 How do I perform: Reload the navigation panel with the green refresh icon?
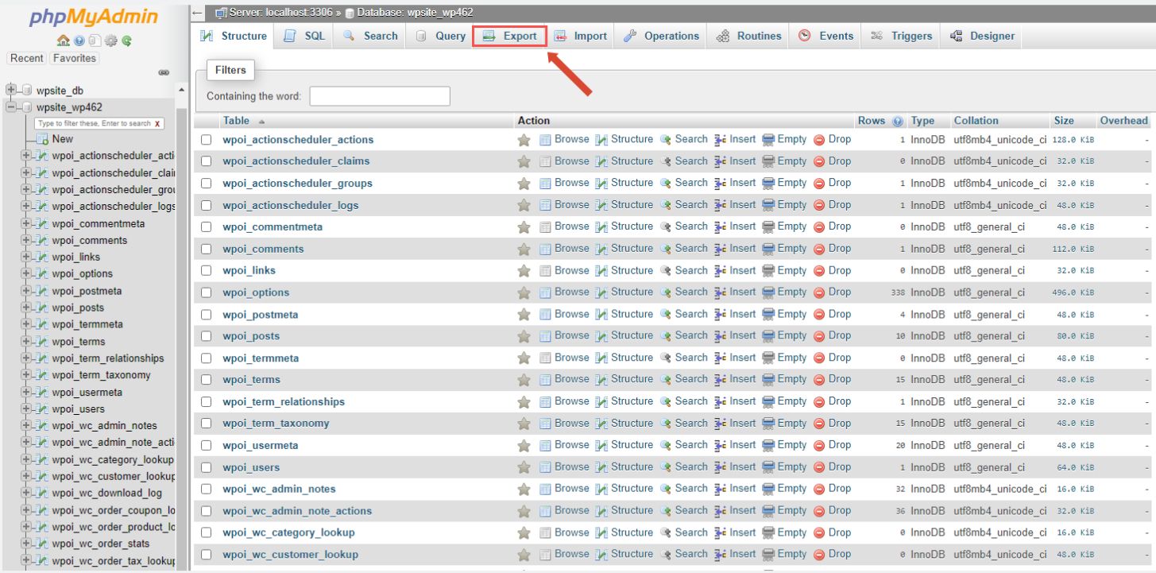[127, 41]
